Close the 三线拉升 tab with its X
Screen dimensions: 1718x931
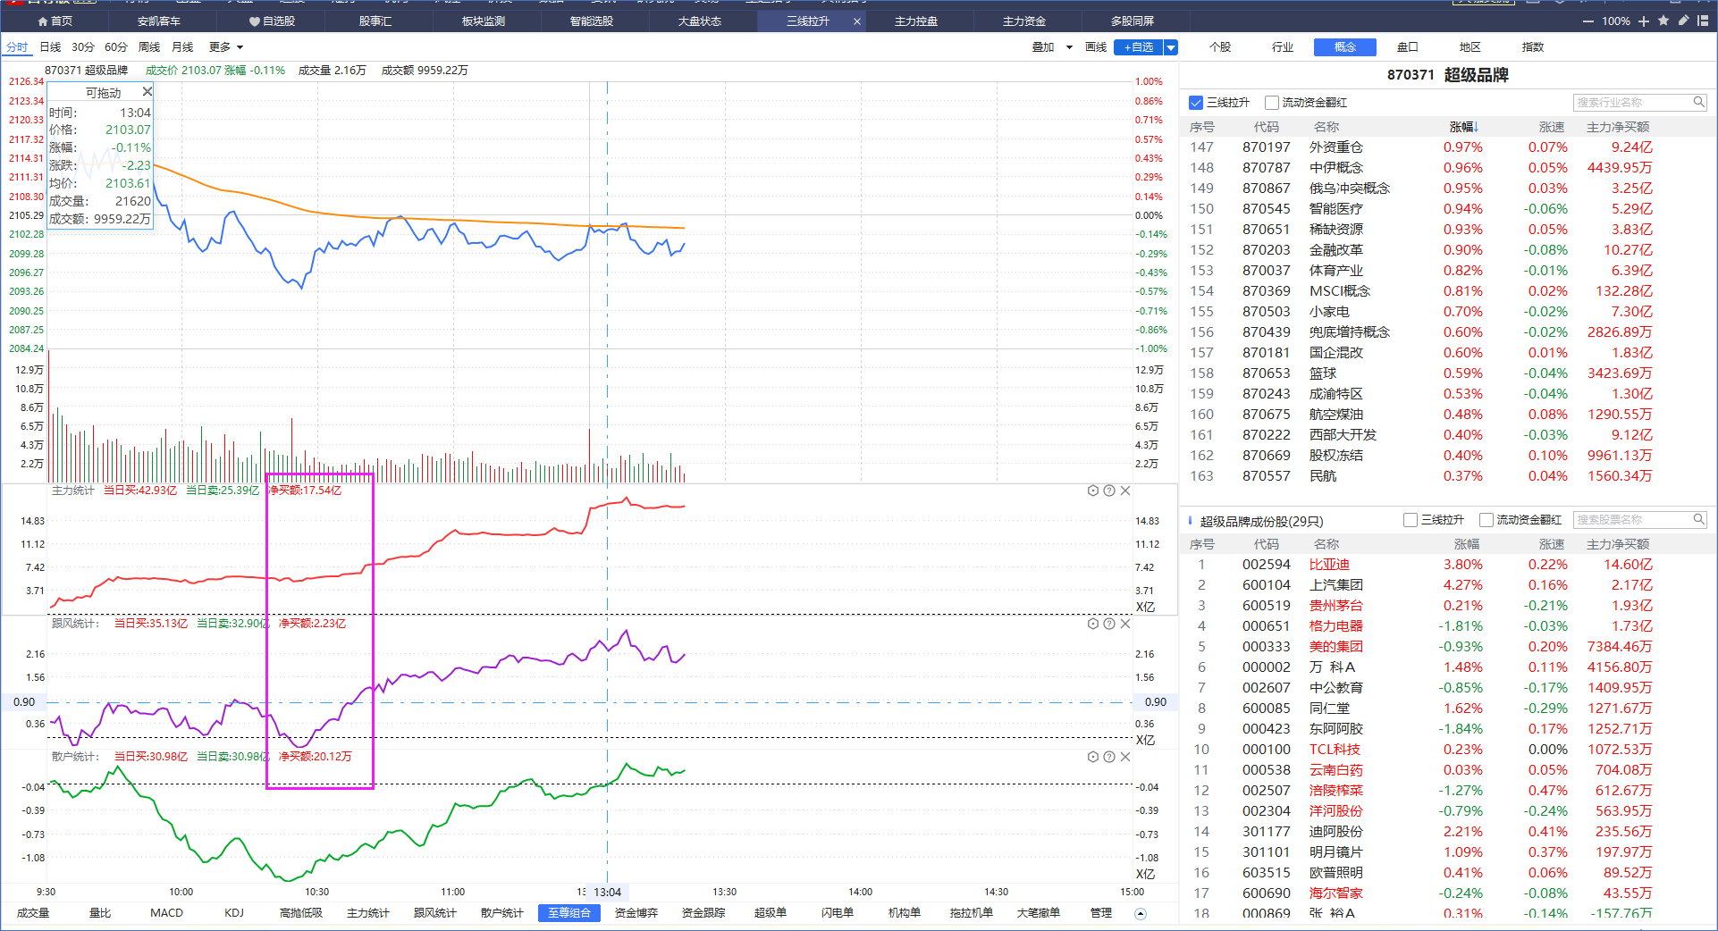[857, 21]
